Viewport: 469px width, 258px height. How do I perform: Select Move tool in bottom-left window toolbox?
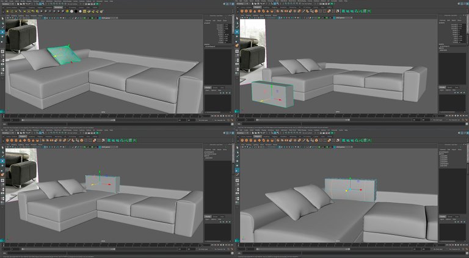click(x=2, y=161)
